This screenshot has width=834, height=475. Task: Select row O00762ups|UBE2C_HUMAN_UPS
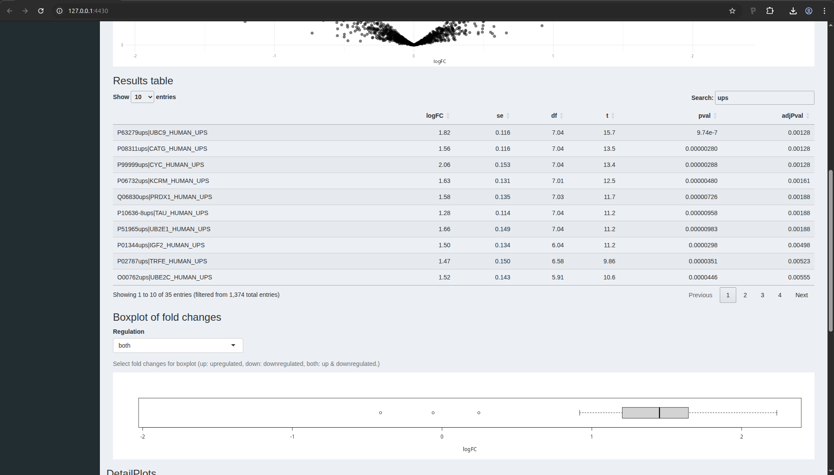[463, 277]
